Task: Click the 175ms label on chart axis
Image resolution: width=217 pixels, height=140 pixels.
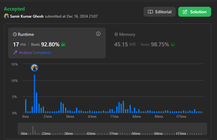Action: coord(181,117)
